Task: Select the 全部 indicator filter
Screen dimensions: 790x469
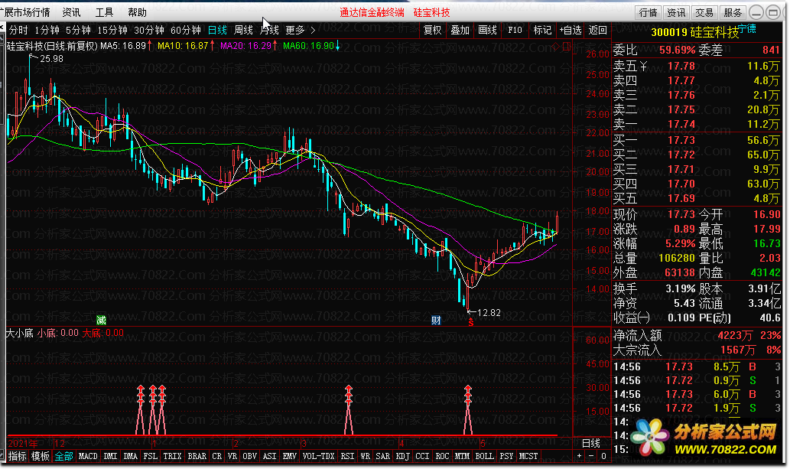Action: click(63, 456)
